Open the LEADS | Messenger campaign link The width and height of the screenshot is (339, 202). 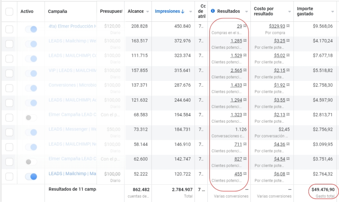click(x=72, y=129)
